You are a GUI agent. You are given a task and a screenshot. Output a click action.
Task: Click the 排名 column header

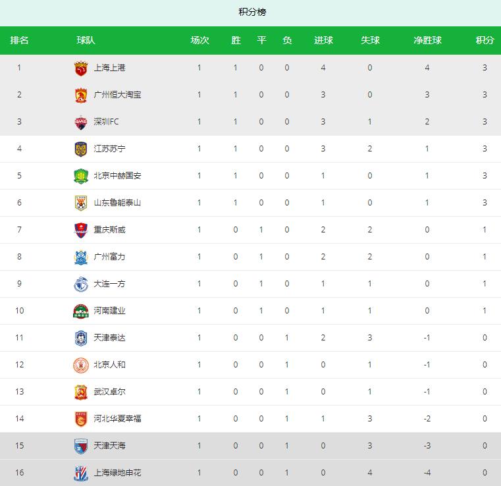click(x=19, y=41)
